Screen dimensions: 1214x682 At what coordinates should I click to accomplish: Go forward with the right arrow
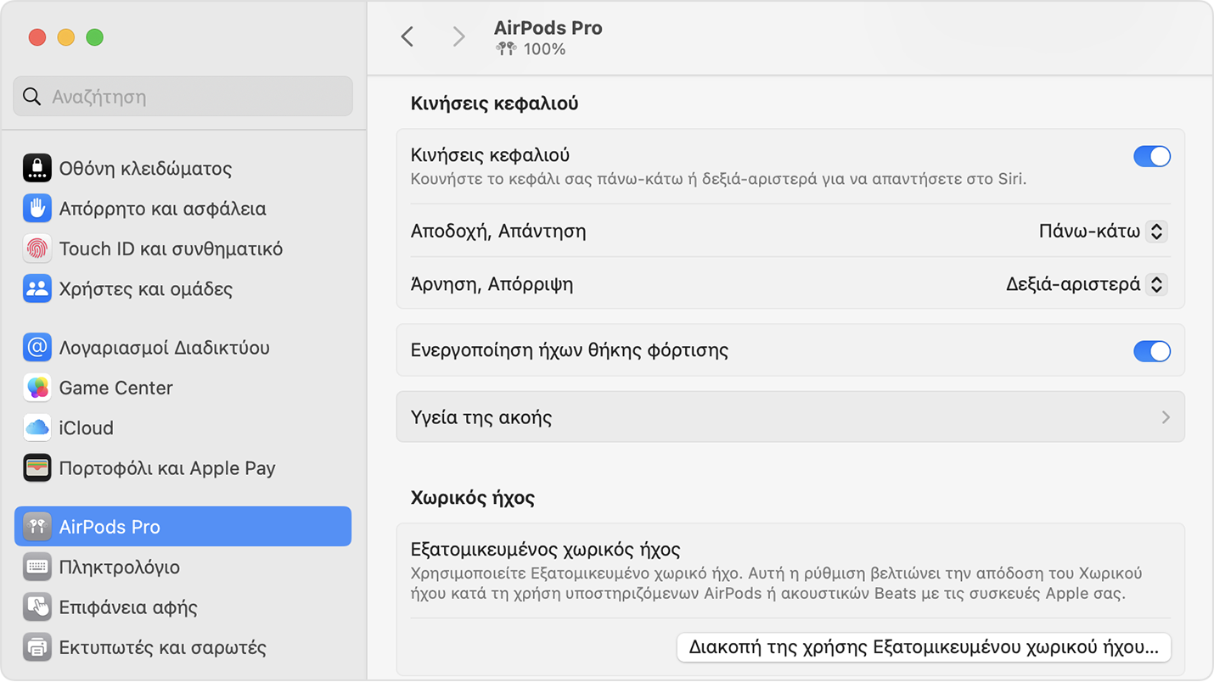(x=458, y=36)
